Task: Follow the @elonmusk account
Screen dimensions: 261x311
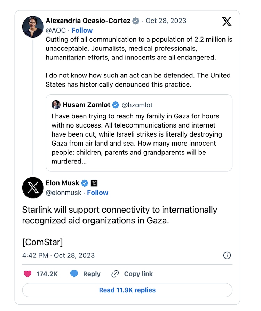Action: point(97,193)
